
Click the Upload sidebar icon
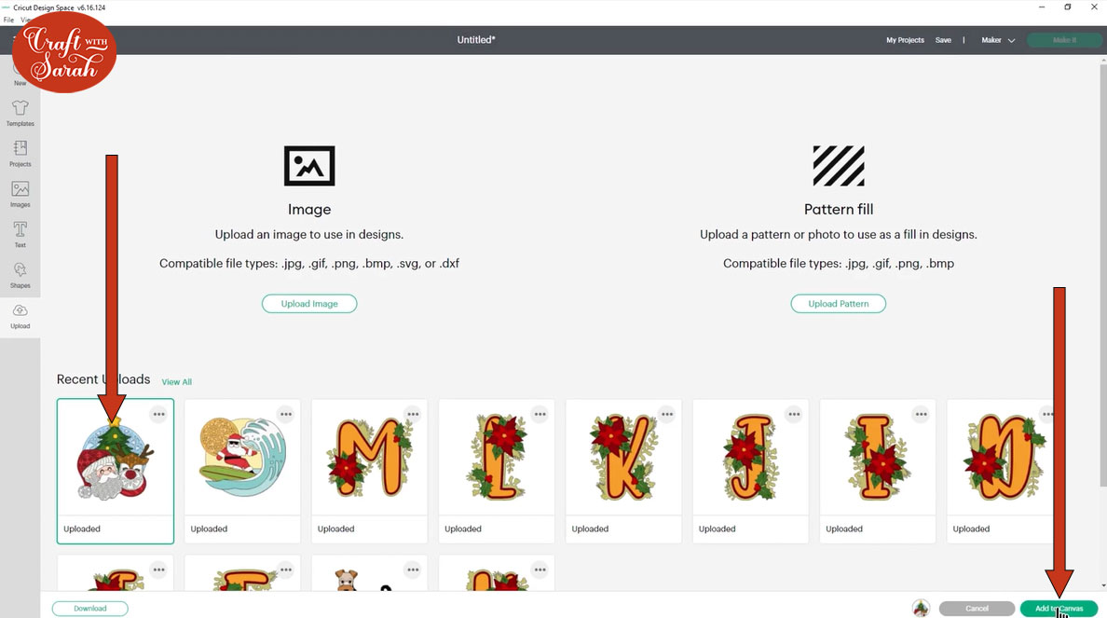[20, 310]
